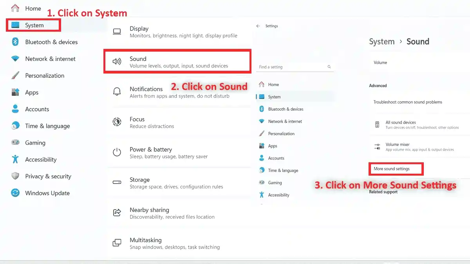This screenshot has height=264, width=470.
Task: Click the "Reduce distractions" description
Action: pyautogui.click(x=152, y=126)
